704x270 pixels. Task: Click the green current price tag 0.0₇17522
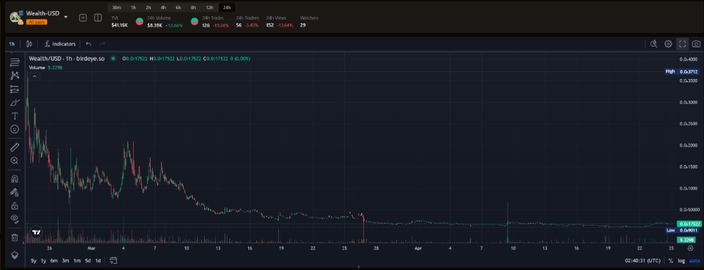689,223
